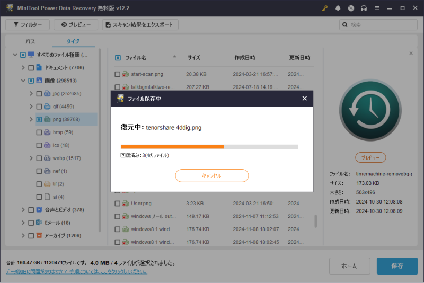
Task: Click the blue 保存 button
Action: click(x=397, y=266)
